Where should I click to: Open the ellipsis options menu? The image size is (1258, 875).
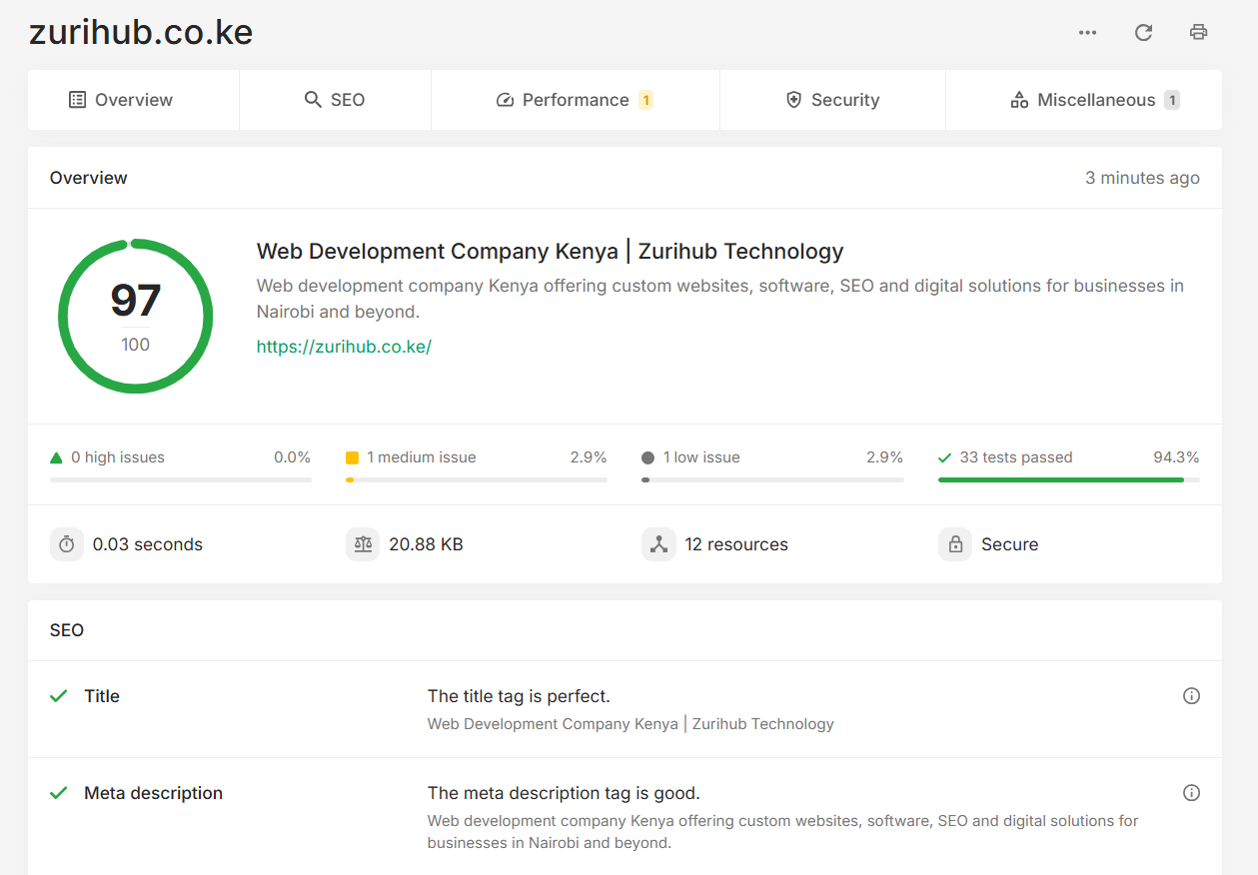point(1087,32)
